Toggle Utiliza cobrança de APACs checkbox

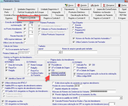[x=3, y=83]
